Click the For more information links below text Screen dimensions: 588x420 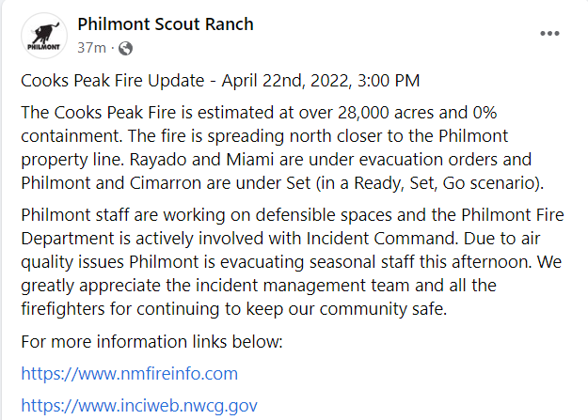click(151, 342)
